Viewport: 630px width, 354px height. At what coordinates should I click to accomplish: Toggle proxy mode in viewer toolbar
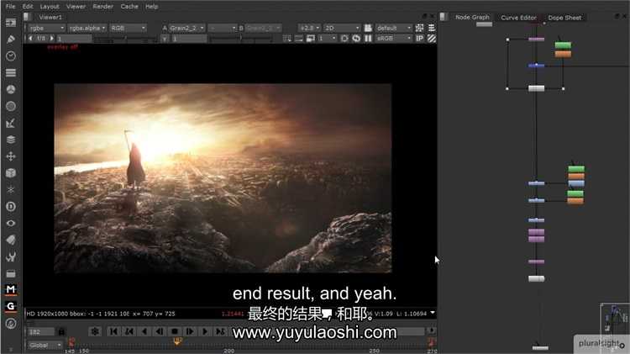[x=311, y=38]
